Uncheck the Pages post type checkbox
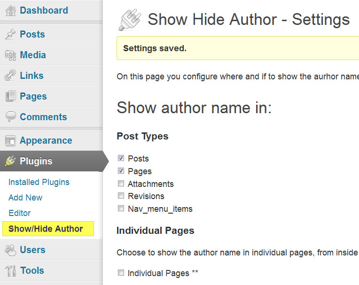The image size is (359, 285). pos(121,171)
